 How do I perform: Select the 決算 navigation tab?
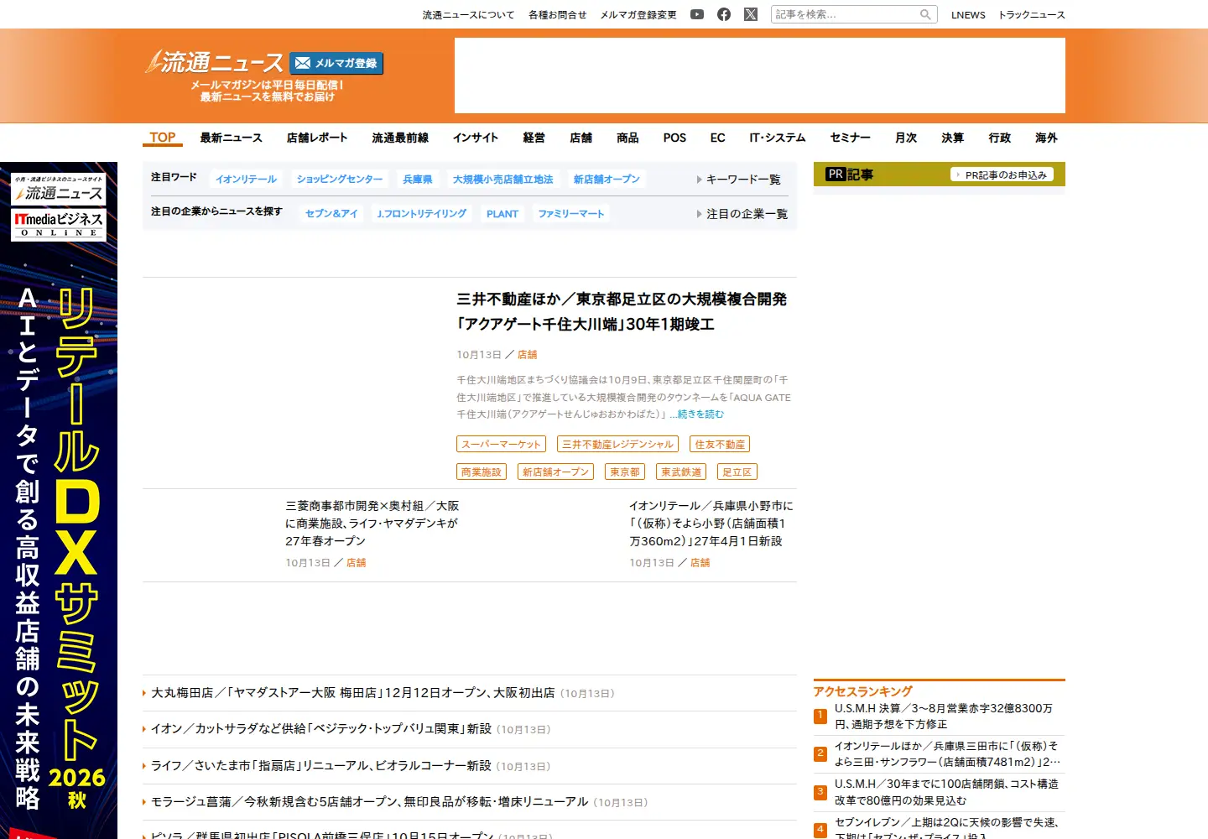953,138
